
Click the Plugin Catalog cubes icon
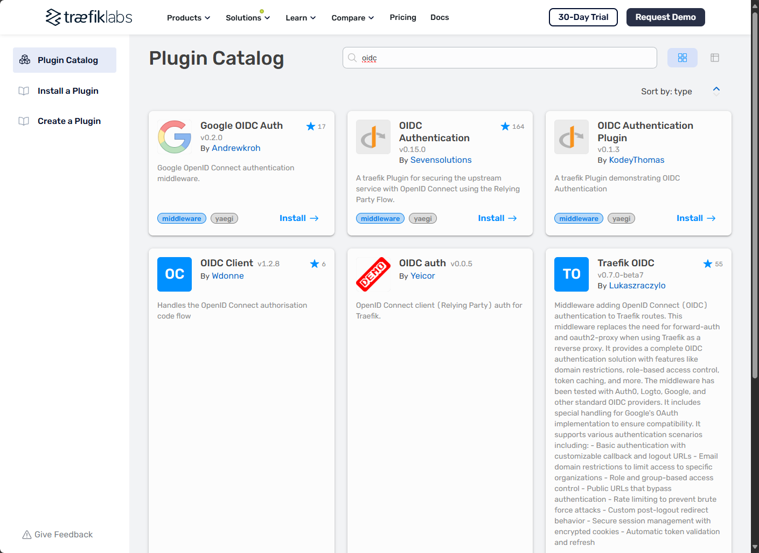coord(25,60)
